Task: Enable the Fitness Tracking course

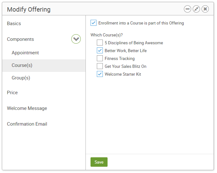Action: [x=100, y=58]
